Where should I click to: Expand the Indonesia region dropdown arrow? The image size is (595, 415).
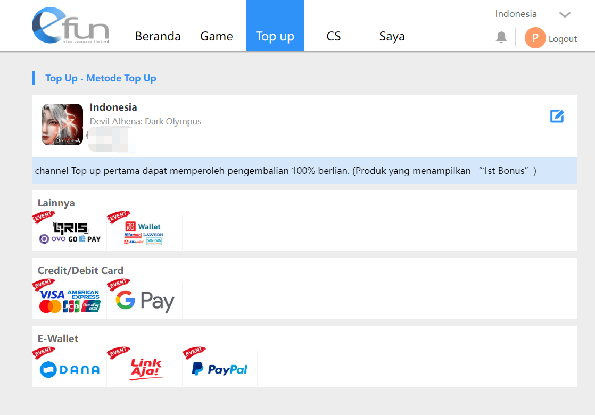(x=565, y=15)
